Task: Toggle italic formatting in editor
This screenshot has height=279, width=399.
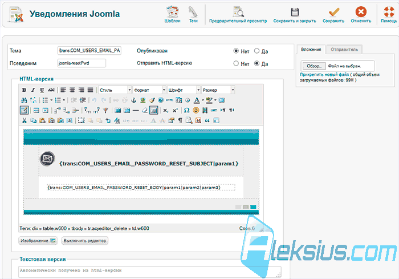Action: pyautogui.click(x=33, y=90)
